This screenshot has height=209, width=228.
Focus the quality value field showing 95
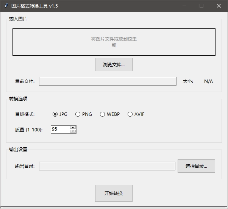pos(60,129)
